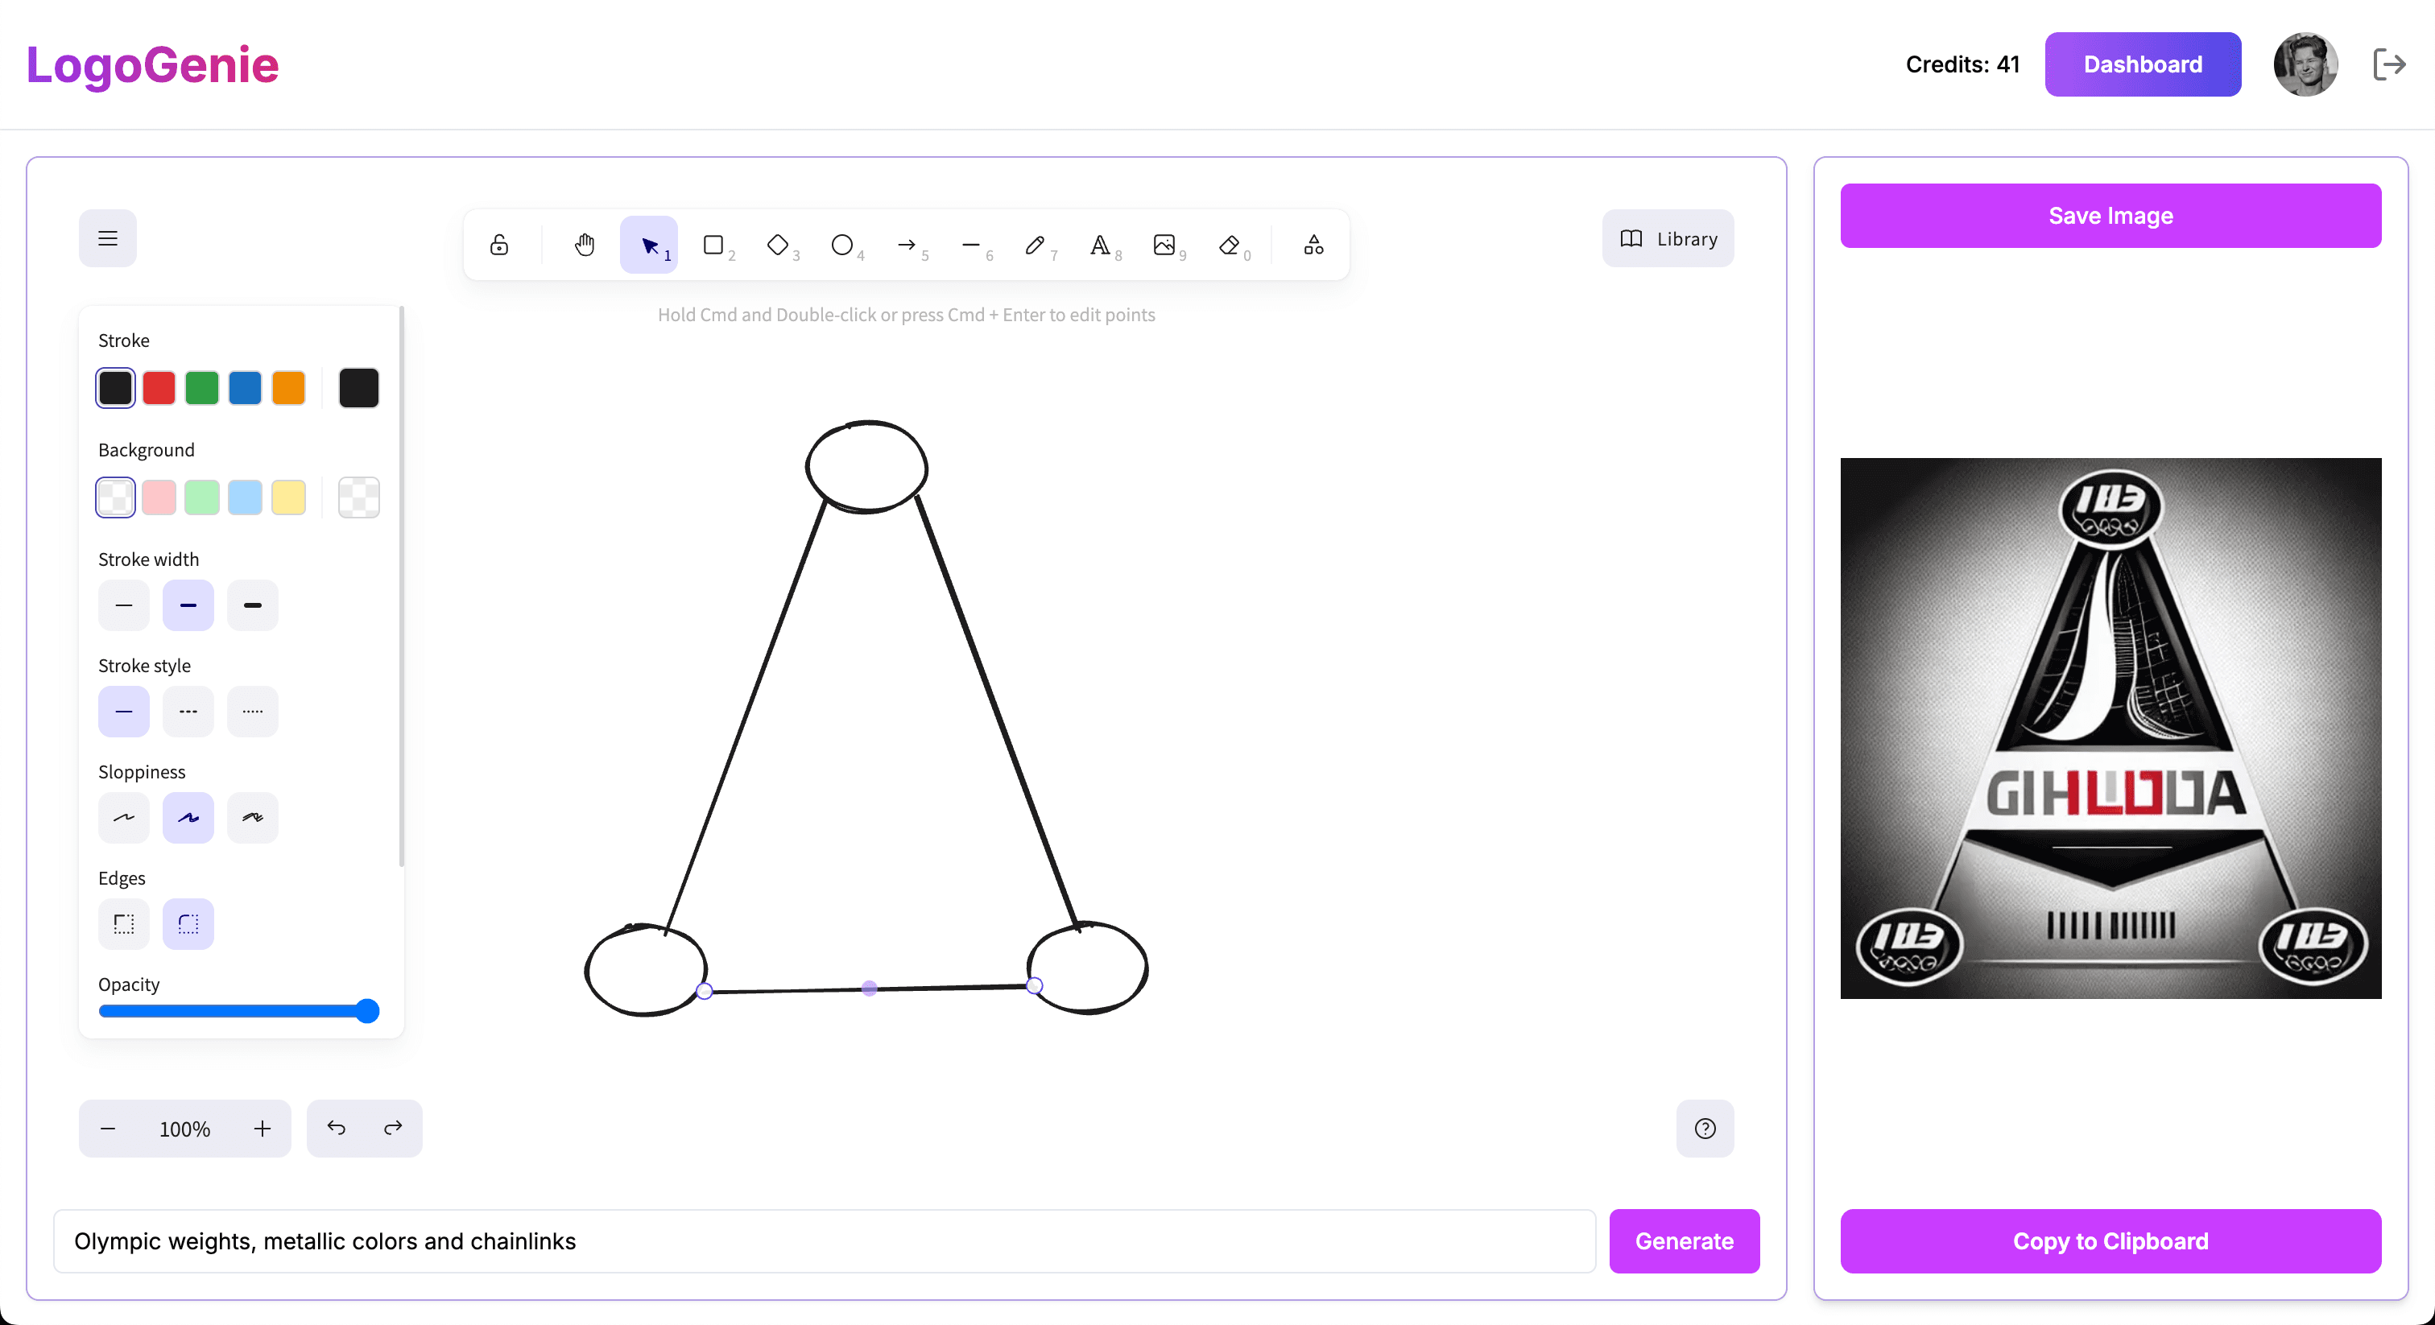Click the 'Credits: 41' text
Image resolution: width=2435 pixels, height=1325 pixels.
[x=1962, y=64]
